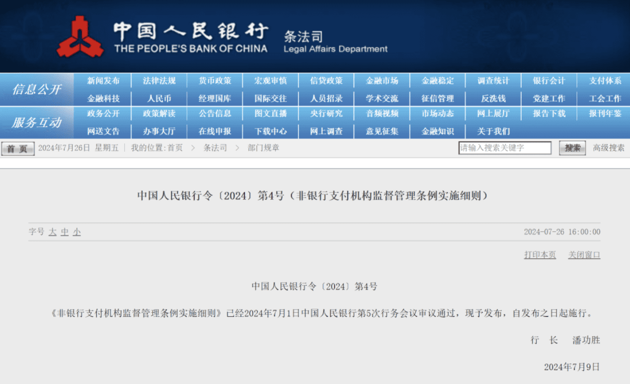Click the date 2024年7月9日
This screenshot has height=384, width=630.
[x=572, y=367]
